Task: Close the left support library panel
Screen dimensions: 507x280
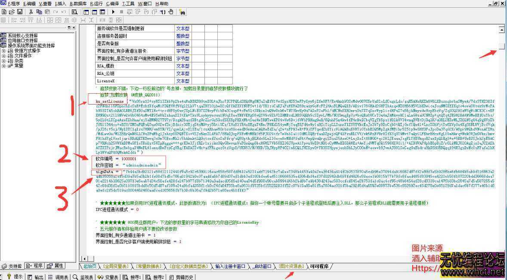Action: [74, 28]
